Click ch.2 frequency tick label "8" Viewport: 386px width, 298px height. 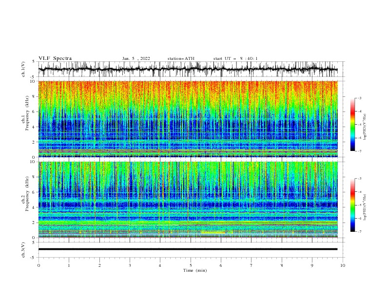point(34,177)
